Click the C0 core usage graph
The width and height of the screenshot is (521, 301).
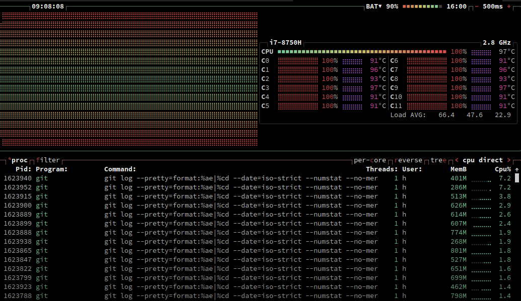point(297,60)
